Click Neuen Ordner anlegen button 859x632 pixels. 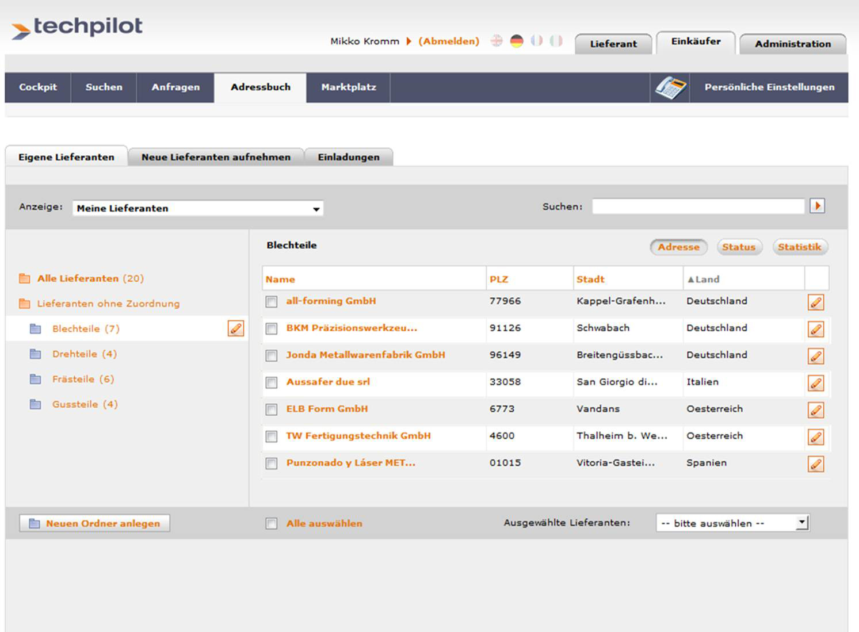coord(94,523)
